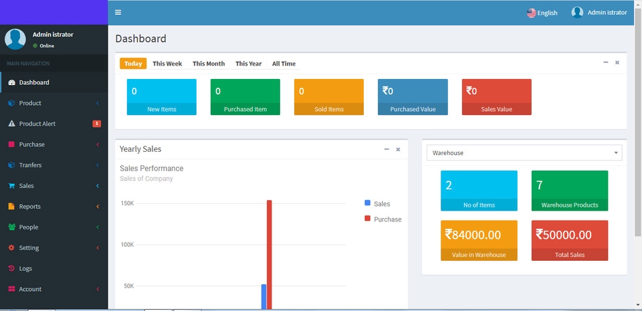Click the Reports document icon
This screenshot has height=311, width=642.
(11, 206)
